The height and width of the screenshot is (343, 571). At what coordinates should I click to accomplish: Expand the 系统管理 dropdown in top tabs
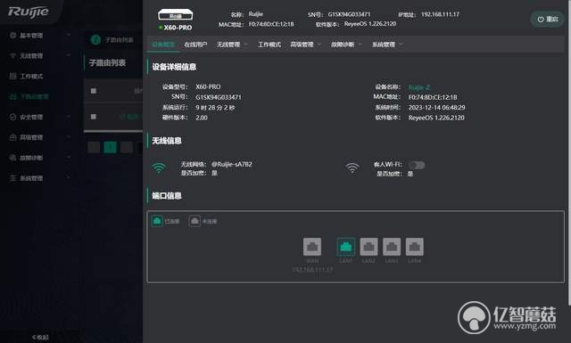coord(387,45)
